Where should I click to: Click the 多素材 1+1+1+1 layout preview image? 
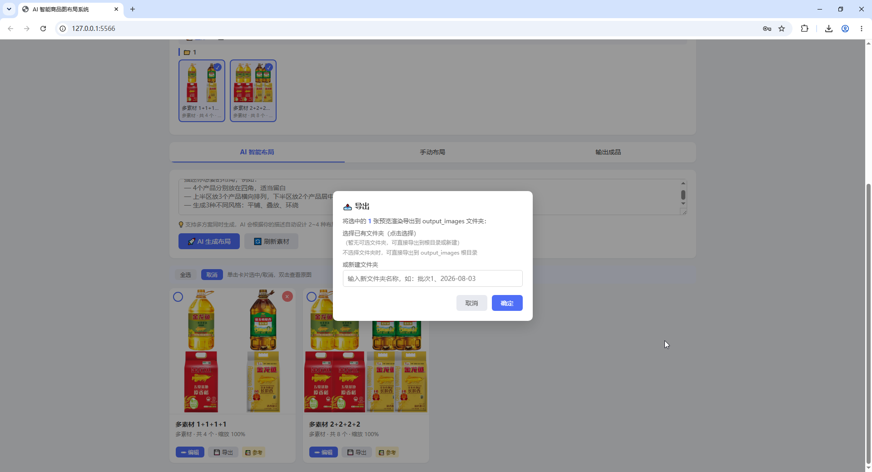pos(233,351)
